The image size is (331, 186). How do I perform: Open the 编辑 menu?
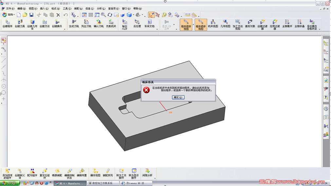click(22, 8)
